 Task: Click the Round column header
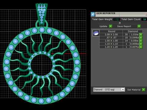[x=111, y=31]
